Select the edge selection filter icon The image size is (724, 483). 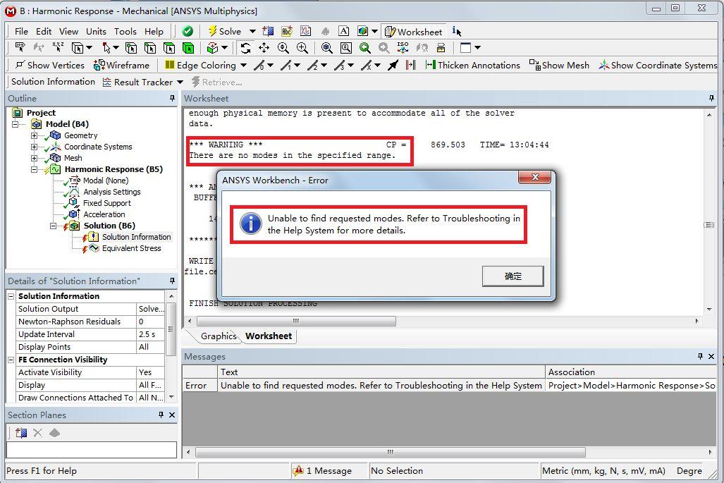pyautogui.click(x=150, y=48)
